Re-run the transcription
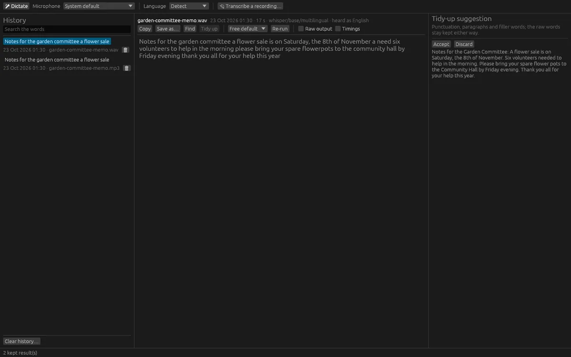Viewport: 571px width, 357px height. click(x=280, y=29)
